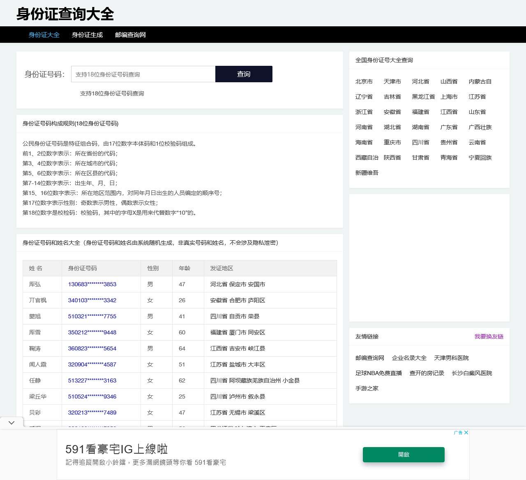Click the ID number input field
Screen dimensions: 526x480
(143, 74)
